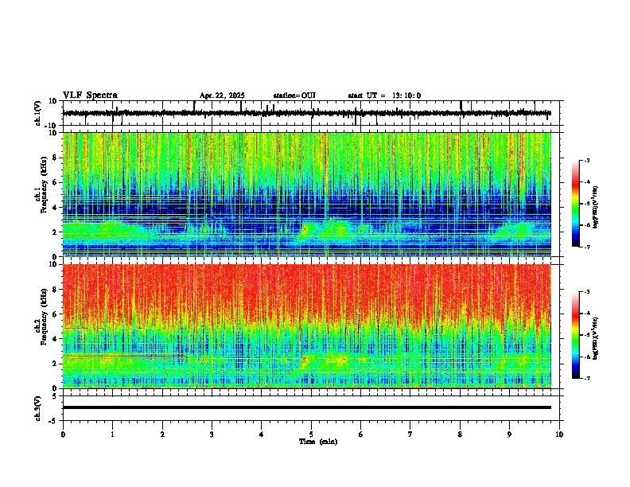Click the black ch.3 voltage trace line
Viewport: 630px width, 487px height.
pos(307,407)
